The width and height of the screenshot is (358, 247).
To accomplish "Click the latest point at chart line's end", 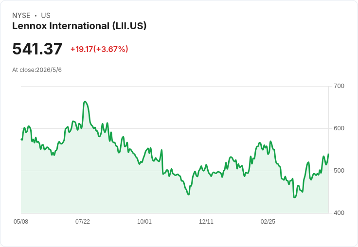I will (x=328, y=154).
